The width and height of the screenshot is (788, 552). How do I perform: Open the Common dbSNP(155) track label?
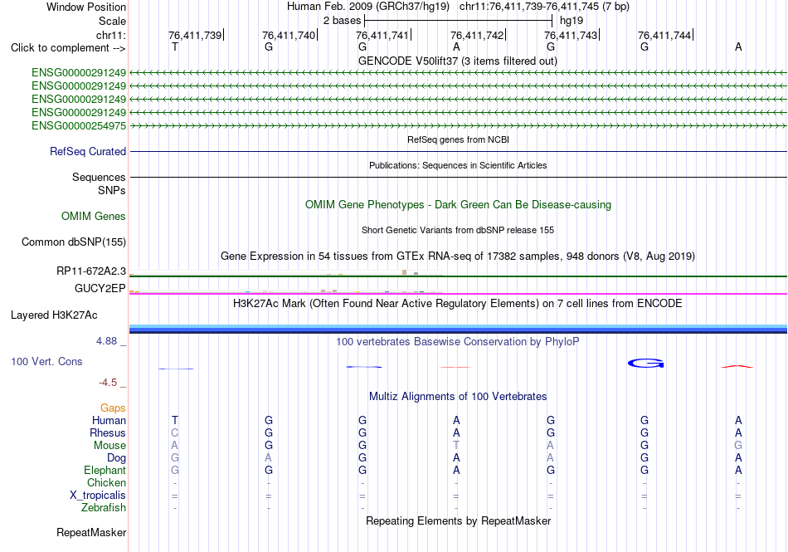click(73, 242)
